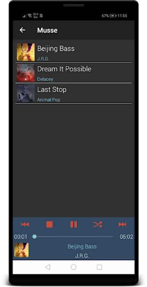Tap the Beijing Bass album cover in the list
The width and height of the screenshot is (147, 287).
tap(26, 52)
